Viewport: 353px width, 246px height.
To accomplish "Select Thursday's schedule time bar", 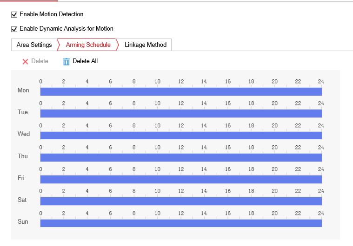I will (181, 157).
